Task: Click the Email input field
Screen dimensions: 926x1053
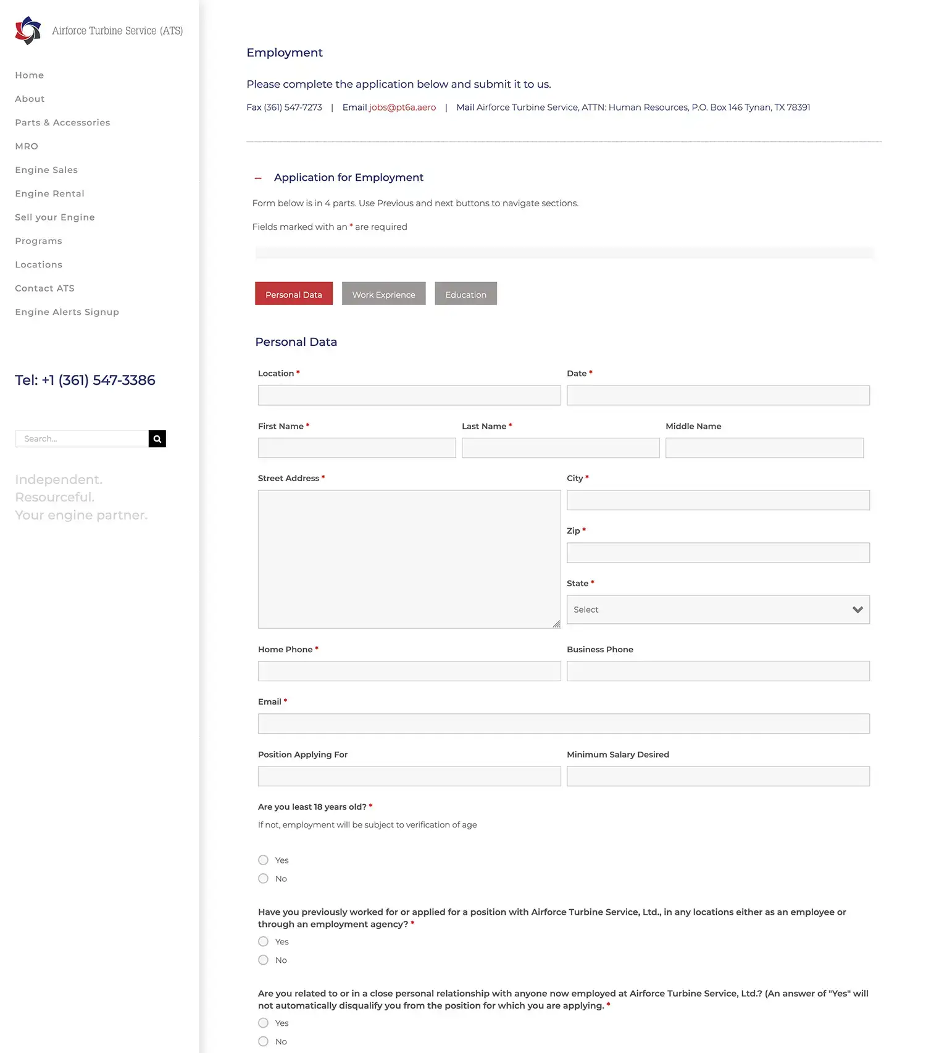Action: click(x=564, y=724)
